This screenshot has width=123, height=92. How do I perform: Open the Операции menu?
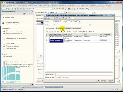(16, 6)
